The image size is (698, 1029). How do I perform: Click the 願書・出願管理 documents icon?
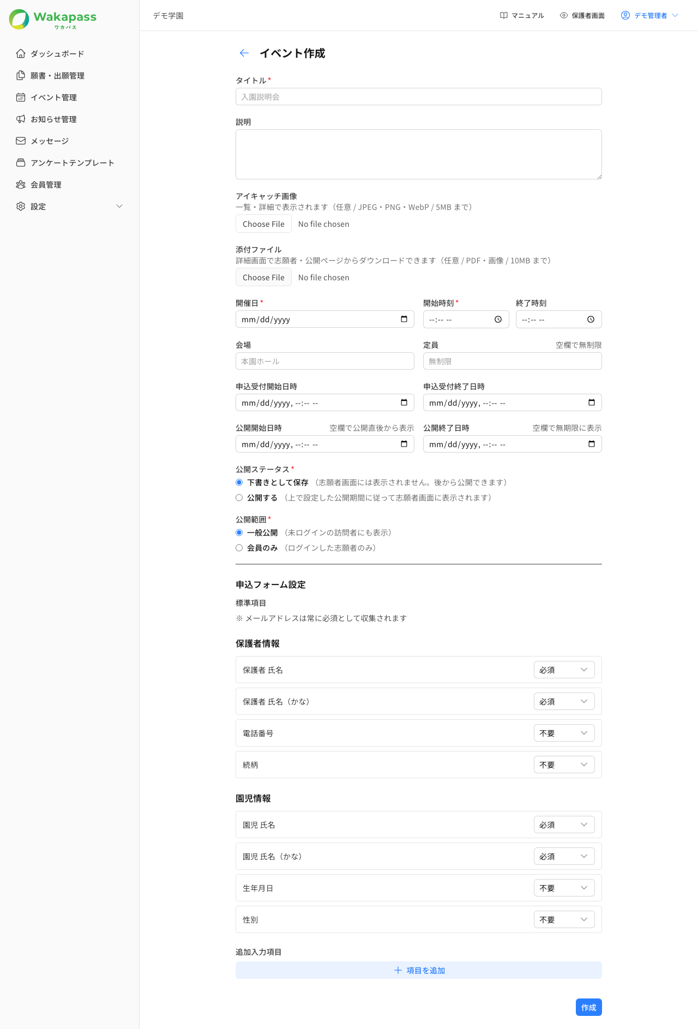coord(21,75)
